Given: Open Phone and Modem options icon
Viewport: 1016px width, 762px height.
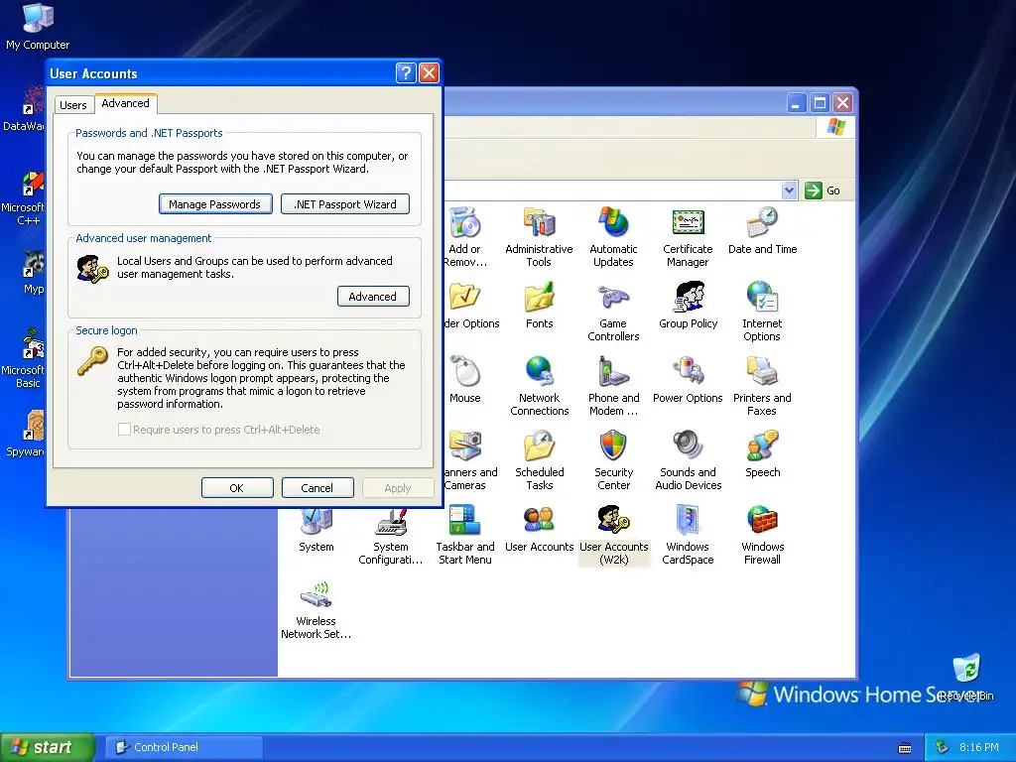Looking at the screenshot, I should pos(613,386).
